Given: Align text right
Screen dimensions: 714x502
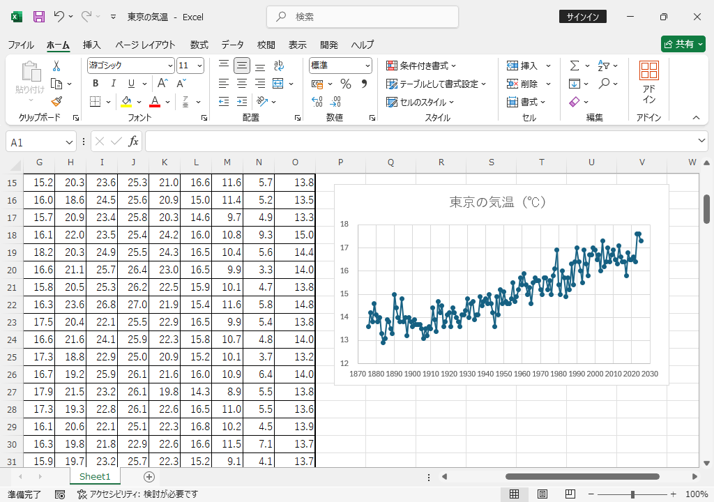Looking at the screenshot, I should tap(260, 84).
